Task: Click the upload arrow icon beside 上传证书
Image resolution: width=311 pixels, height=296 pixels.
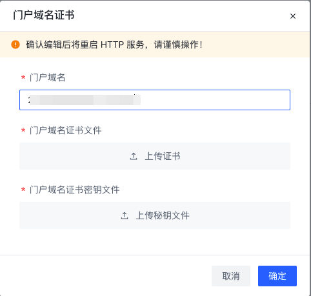Action: coord(134,156)
